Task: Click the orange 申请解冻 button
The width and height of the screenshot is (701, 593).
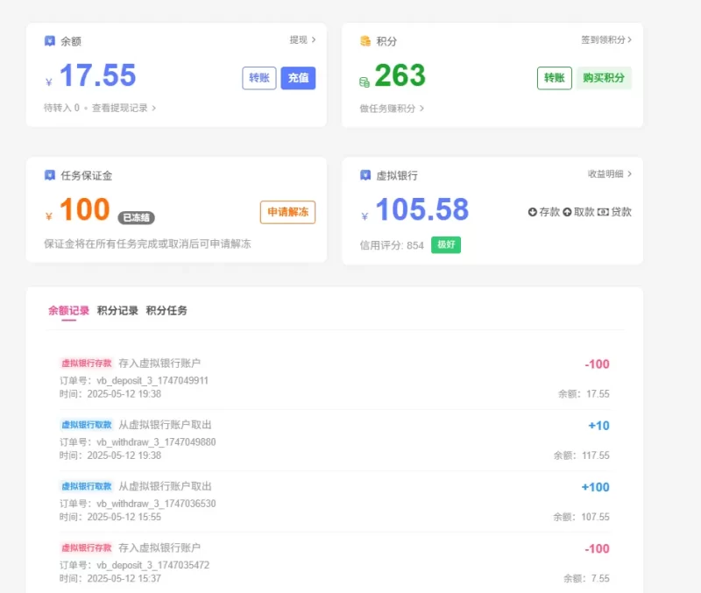Action: 288,212
